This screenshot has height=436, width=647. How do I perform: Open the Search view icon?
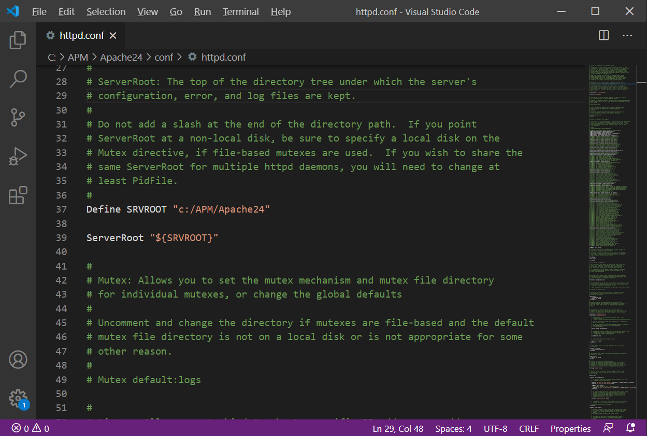click(18, 79)
